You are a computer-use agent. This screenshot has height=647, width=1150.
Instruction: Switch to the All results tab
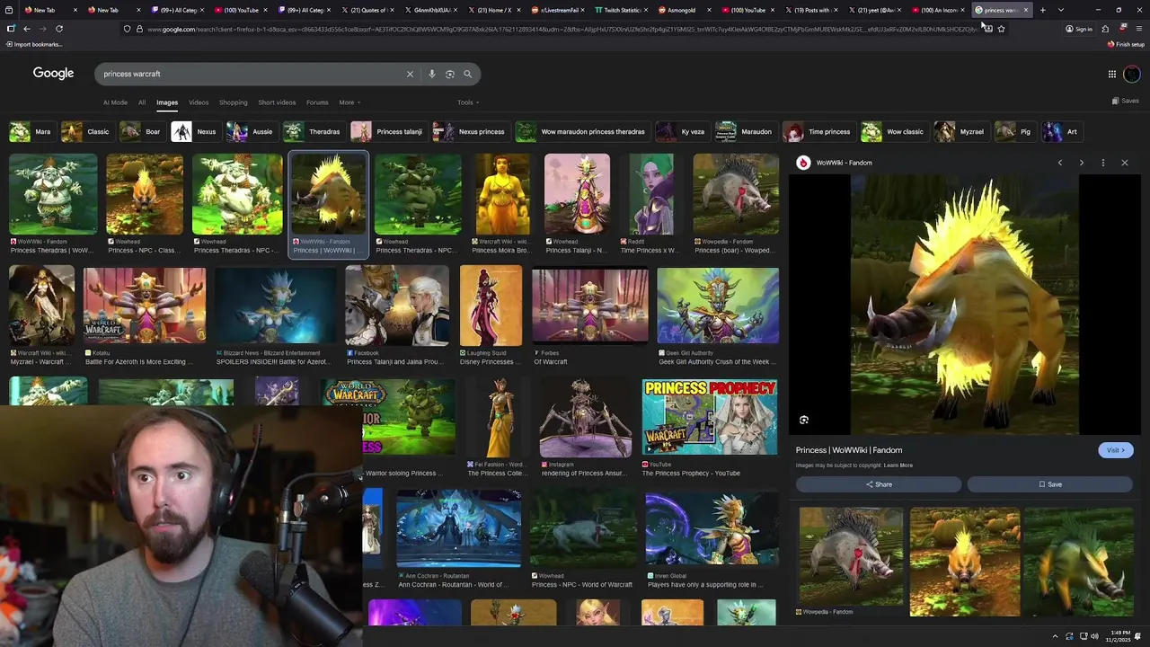141,102
